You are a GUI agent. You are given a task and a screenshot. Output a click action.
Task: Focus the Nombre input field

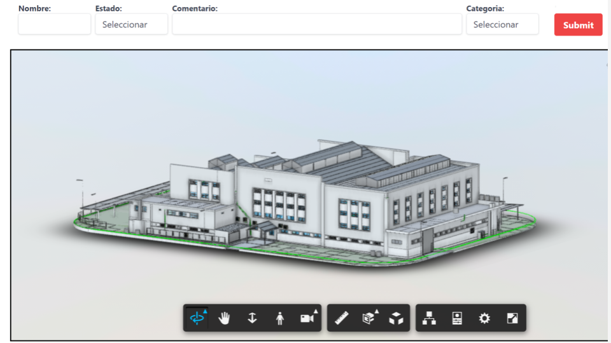[55, 25]
